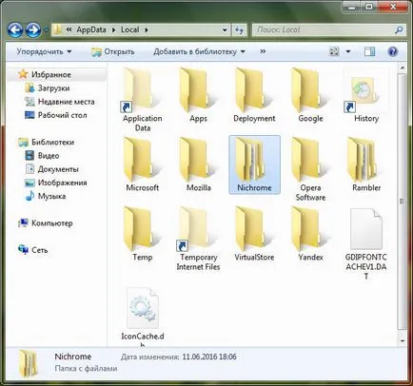Select the Apps folder
Screen dimensions: 413x386
click(x=198, y=95)
